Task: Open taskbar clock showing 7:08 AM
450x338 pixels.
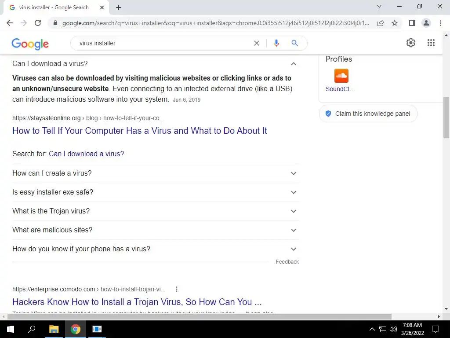Action: (412, 329)
